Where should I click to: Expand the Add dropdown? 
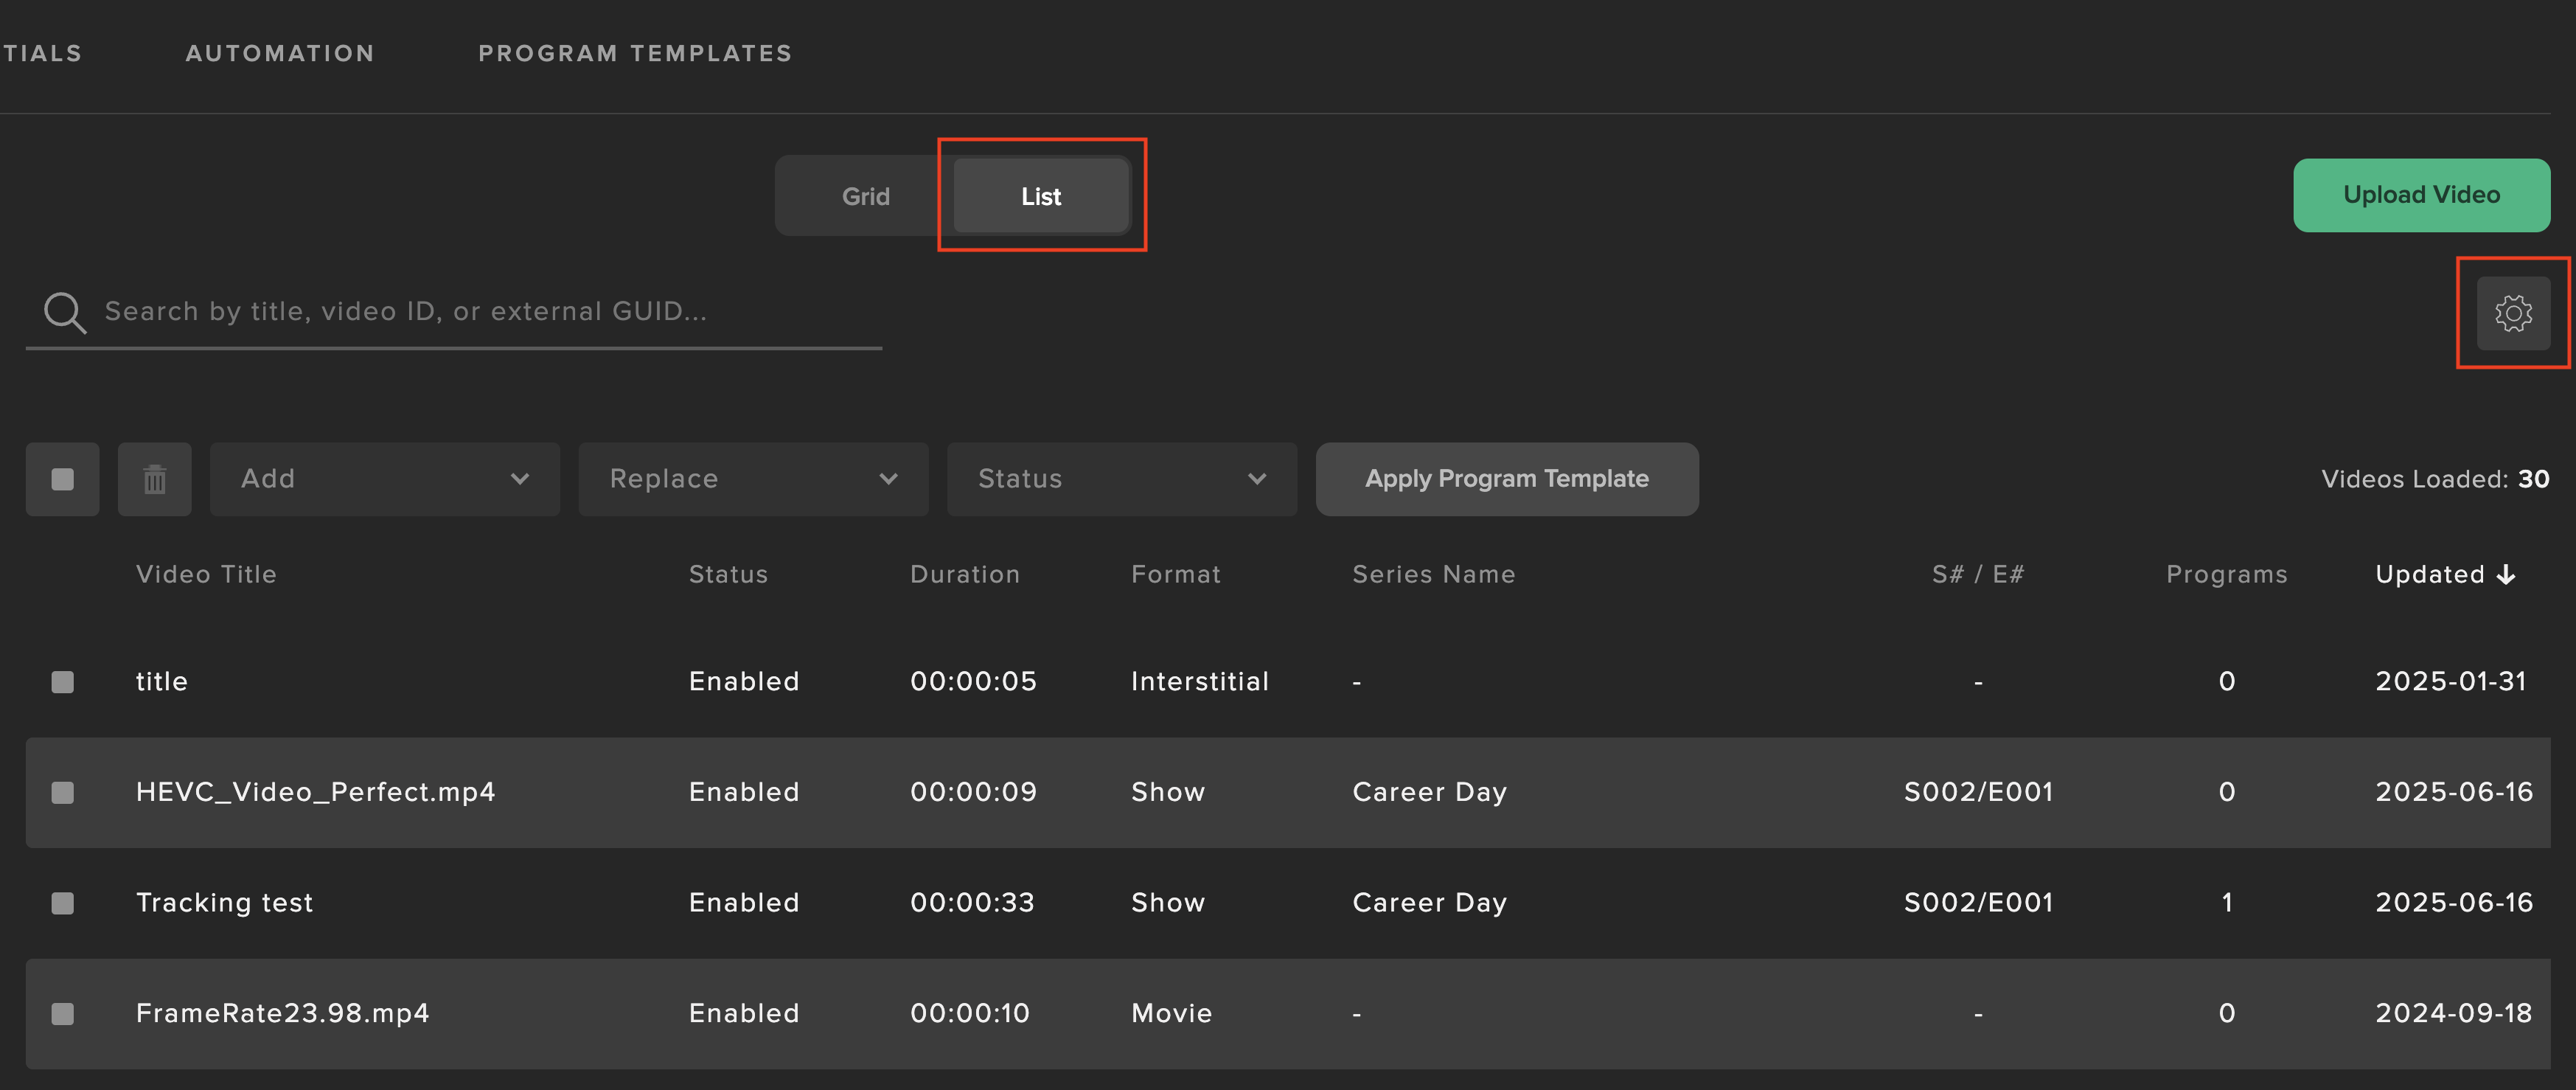coord(384,480)
